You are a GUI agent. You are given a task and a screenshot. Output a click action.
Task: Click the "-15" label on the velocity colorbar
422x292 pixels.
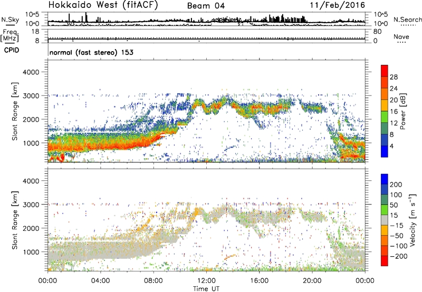click(x=396, y=225)
